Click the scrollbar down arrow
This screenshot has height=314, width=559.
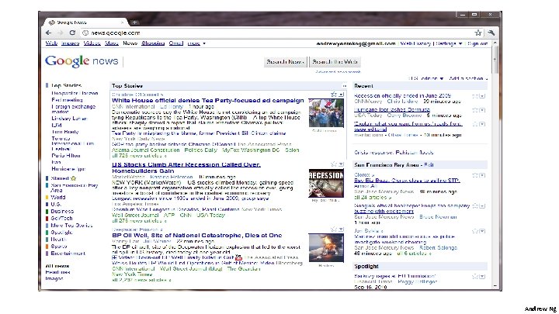pos(495,285)
